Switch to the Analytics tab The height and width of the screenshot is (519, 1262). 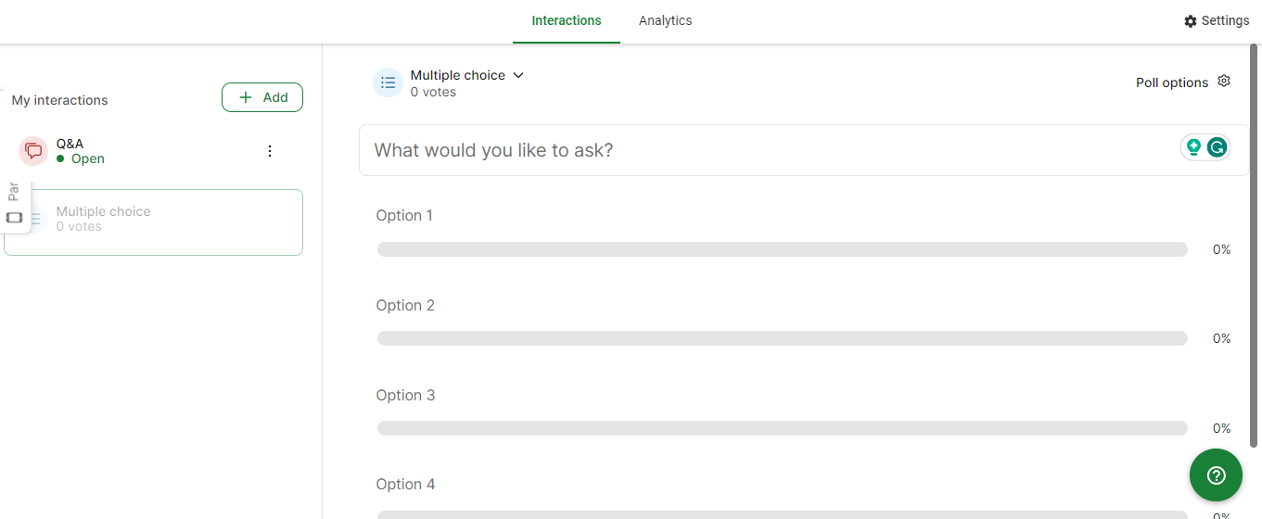click(666, 20)
